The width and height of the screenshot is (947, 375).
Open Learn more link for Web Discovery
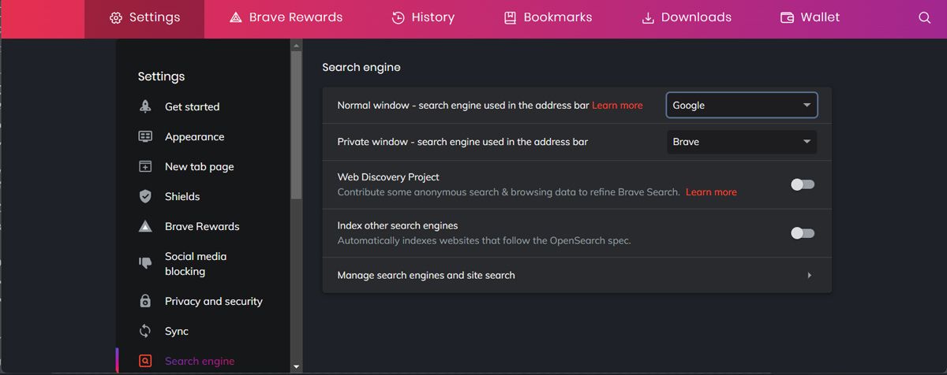(x=711, y=192)
